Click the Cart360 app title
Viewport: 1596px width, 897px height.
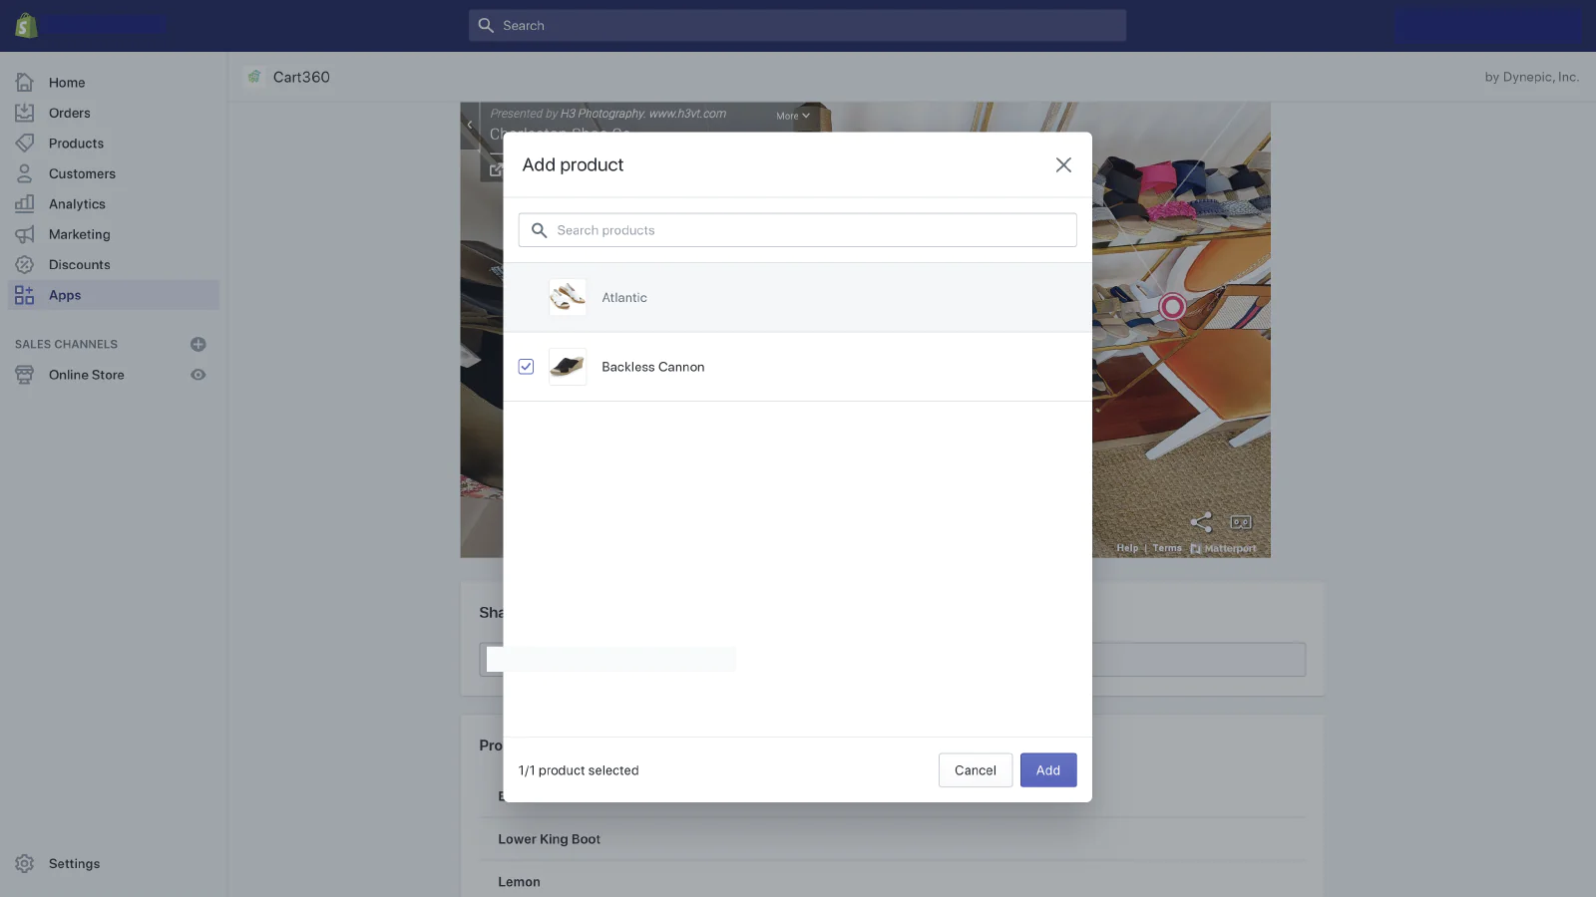click(x=301, y=77)
